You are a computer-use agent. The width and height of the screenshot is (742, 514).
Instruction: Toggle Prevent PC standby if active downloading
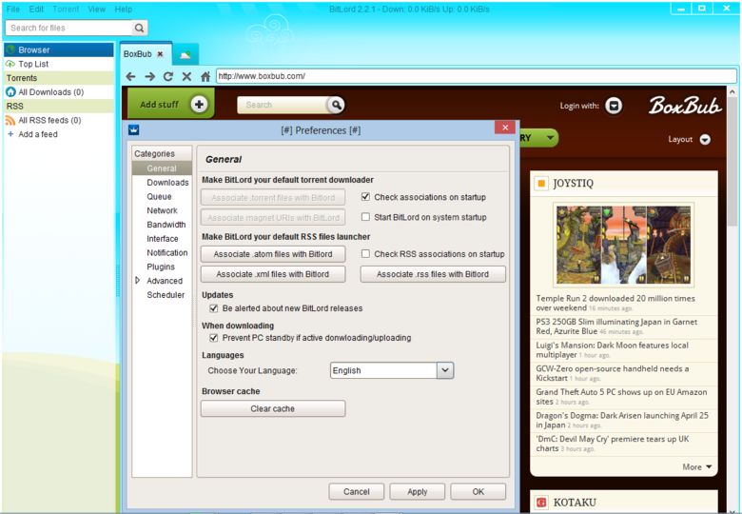tap(214, 338)
